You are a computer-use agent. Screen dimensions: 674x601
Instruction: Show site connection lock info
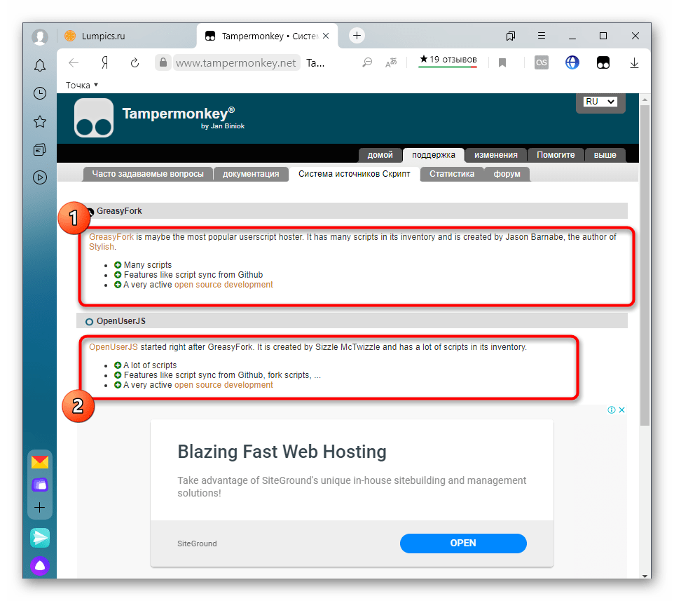click(163, 63)
